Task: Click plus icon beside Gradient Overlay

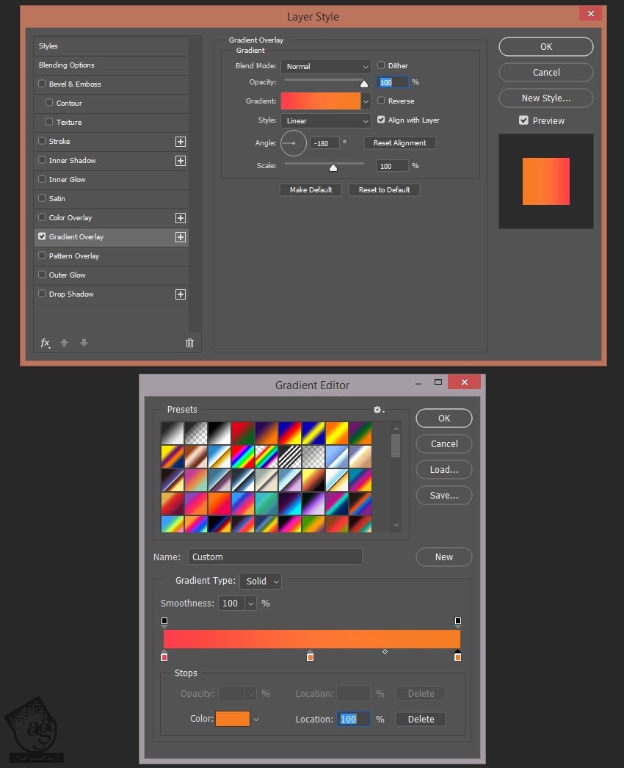Action: point(181,237)
